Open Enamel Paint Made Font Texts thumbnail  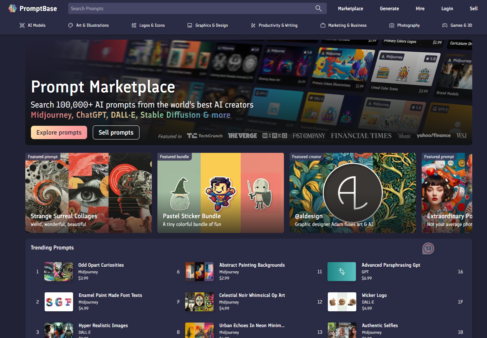59,302
